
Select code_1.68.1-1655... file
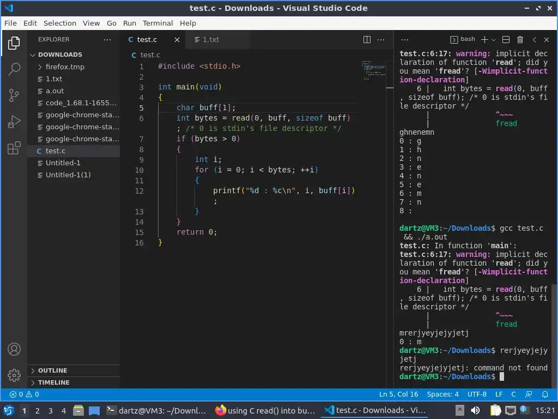[x=74, y=103]
